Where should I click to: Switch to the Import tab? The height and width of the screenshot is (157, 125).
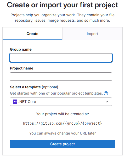(x=92, y=34)
